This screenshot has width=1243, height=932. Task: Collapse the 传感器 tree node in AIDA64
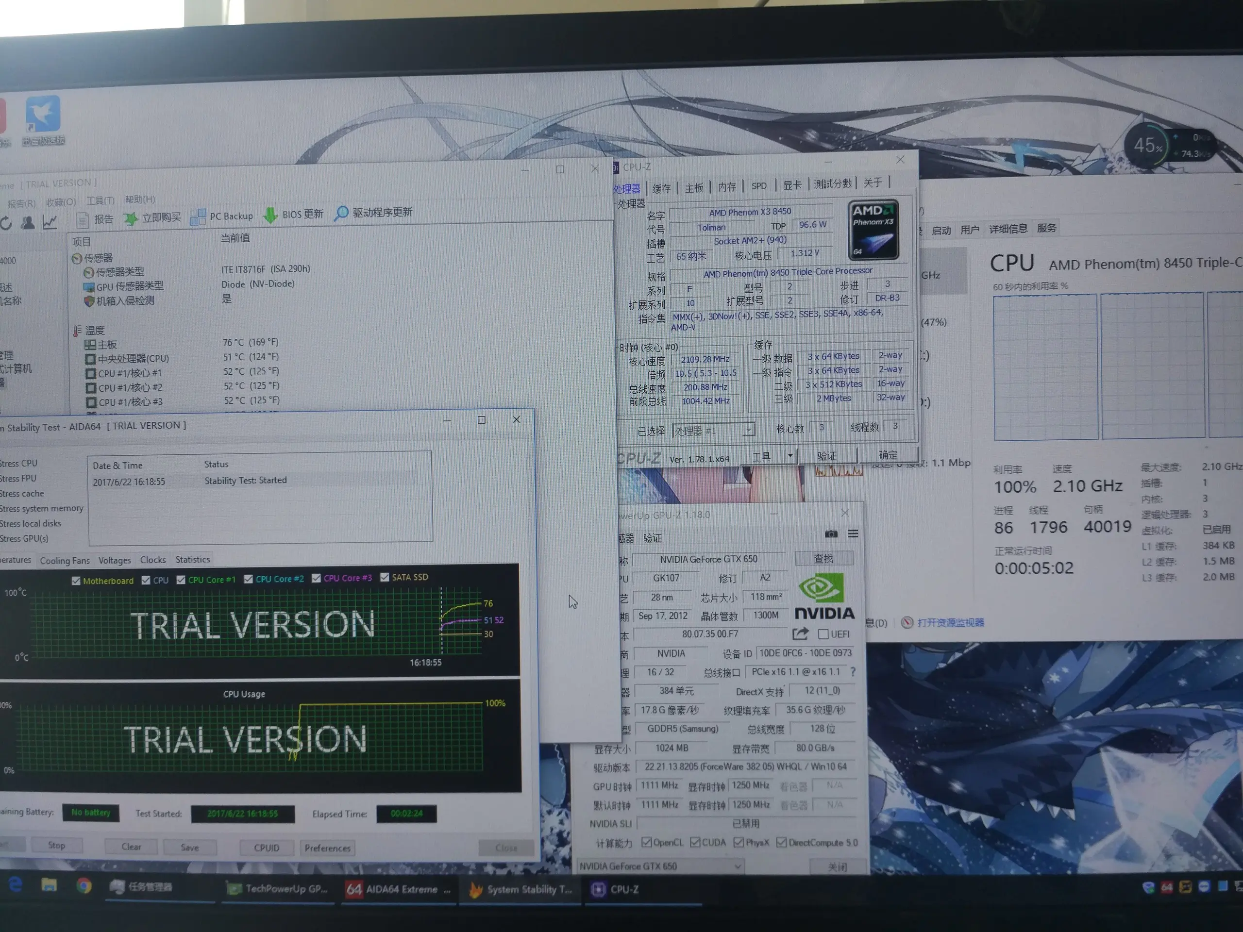point(76,258)
